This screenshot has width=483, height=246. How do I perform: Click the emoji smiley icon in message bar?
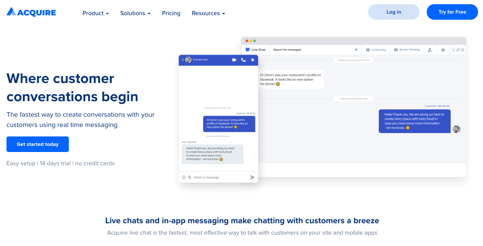[184, 177]
